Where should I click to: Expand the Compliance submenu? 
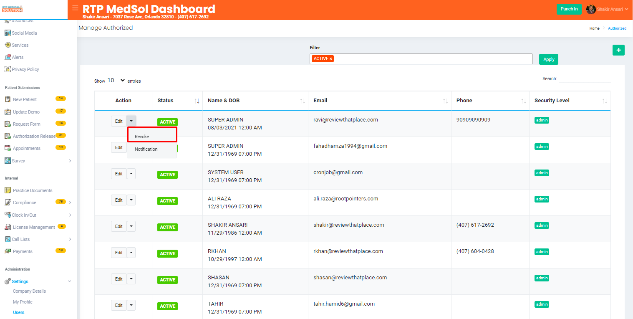tap(70, 203)
